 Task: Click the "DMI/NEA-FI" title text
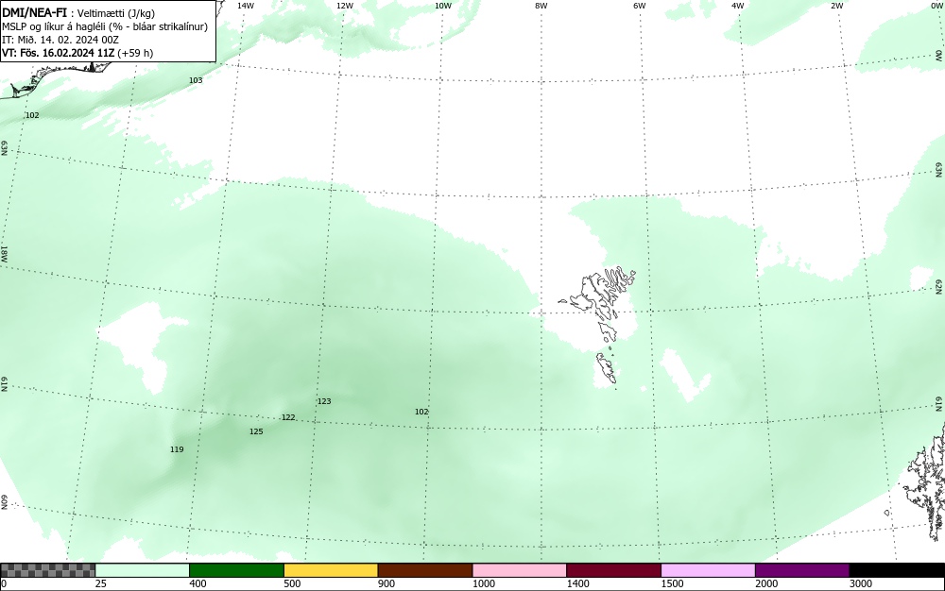pyautogui.click(x=34, y=12)
